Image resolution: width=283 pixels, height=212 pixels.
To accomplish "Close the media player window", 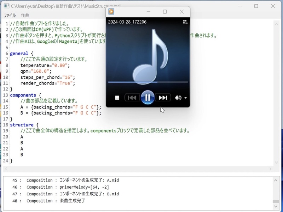I will [182, 12].
